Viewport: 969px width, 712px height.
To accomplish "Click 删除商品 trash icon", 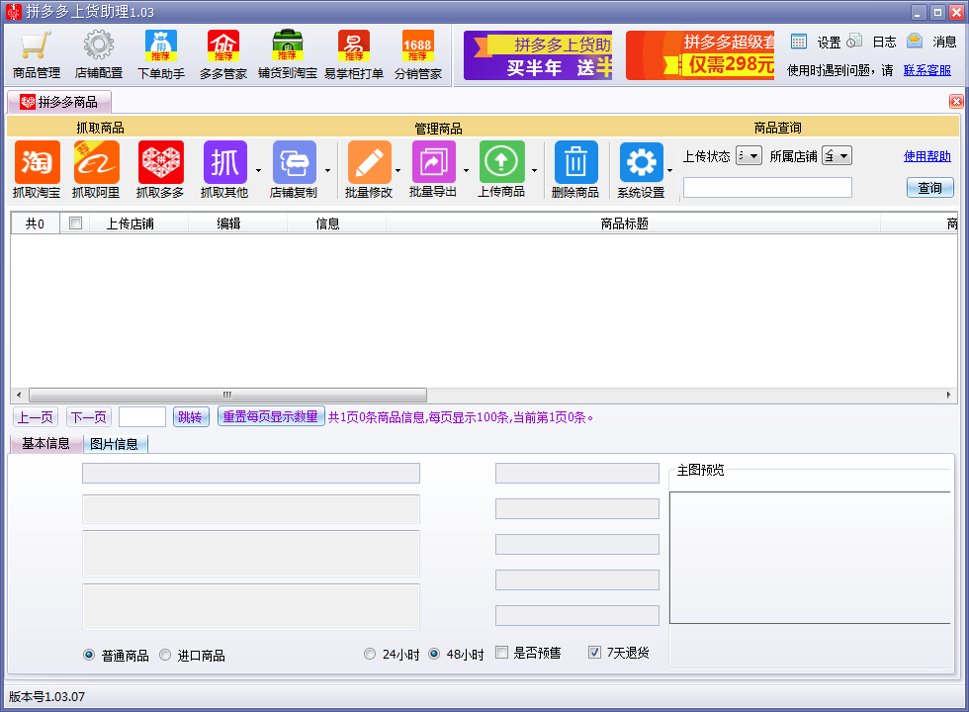I will click(575, 169).
